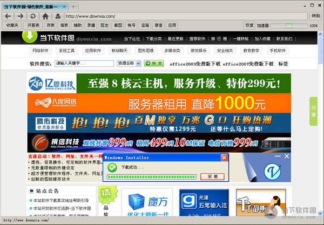
Task: Select the 多媒体类 category
Action: (x=172, y=51)
